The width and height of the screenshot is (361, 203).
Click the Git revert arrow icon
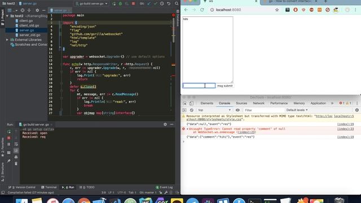pyautogui.click(x=169, y=3)
